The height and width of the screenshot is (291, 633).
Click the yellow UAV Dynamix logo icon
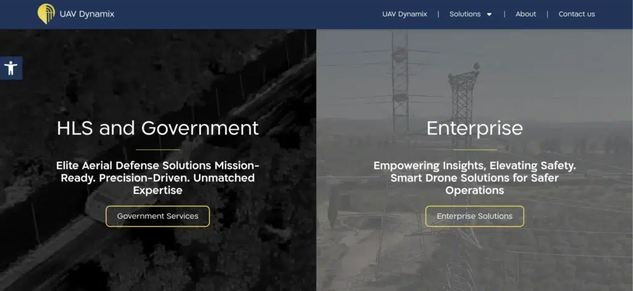[x=46, y=14]
